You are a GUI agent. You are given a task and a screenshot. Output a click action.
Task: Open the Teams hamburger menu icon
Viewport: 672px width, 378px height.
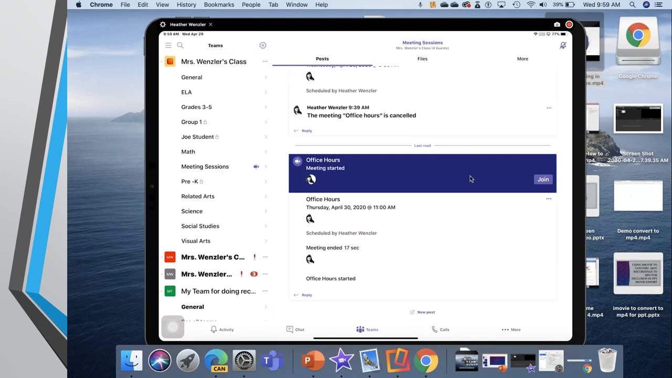coord(168,46)
